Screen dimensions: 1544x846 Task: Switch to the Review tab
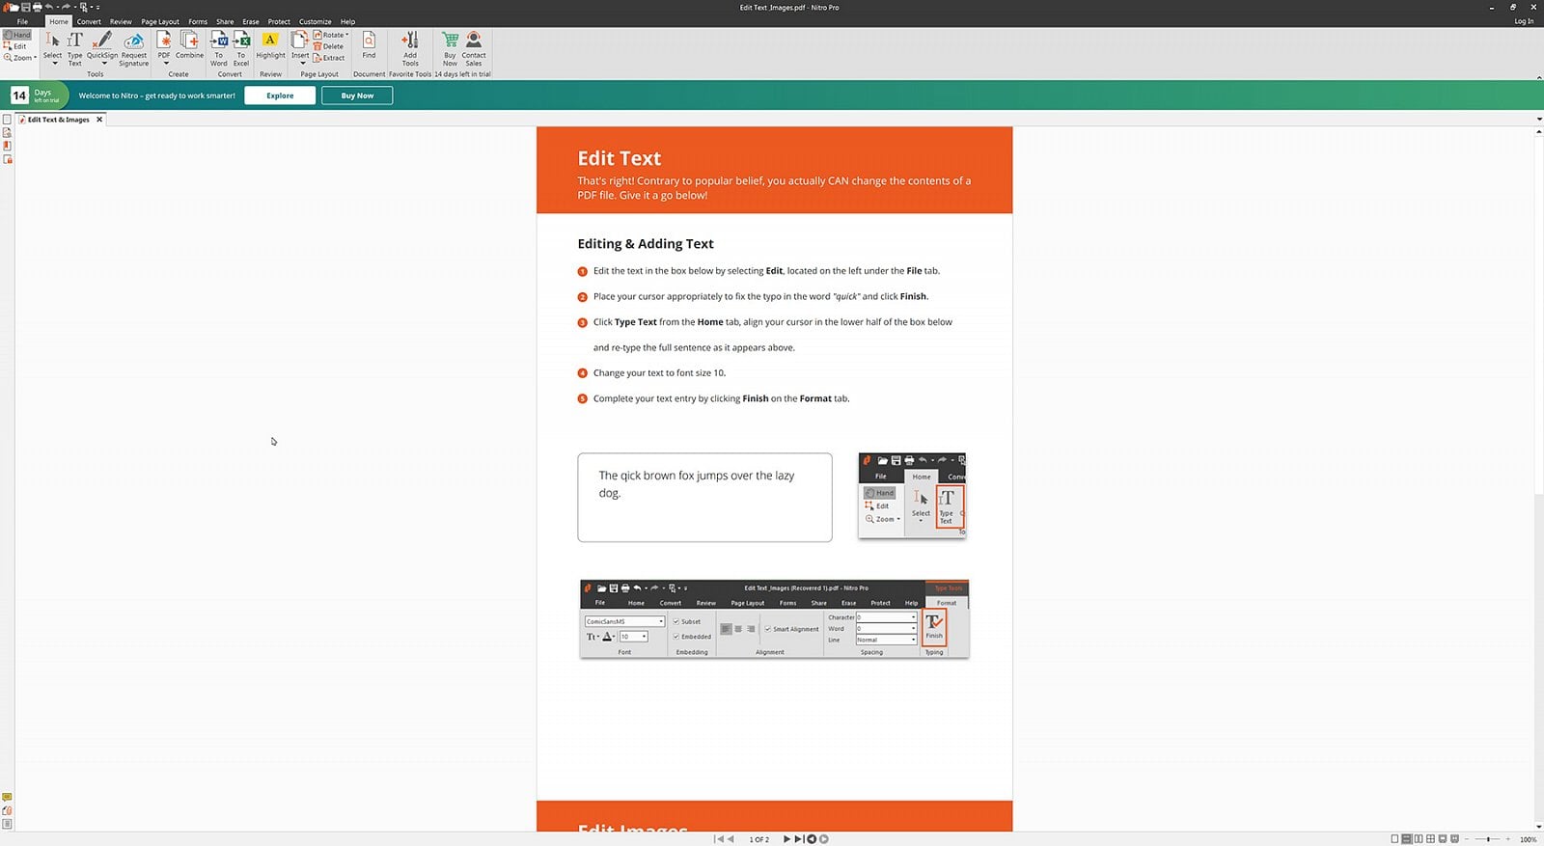[121, 21]
